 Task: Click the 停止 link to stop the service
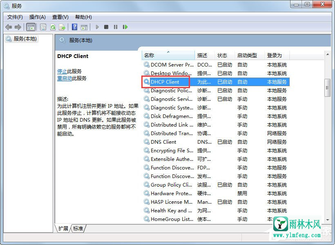click(x=62, y=71)
